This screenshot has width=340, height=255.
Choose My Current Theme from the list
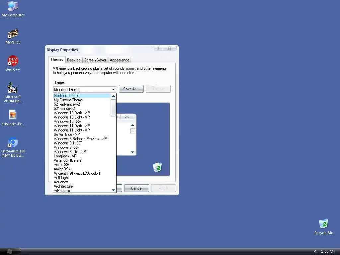82,100
